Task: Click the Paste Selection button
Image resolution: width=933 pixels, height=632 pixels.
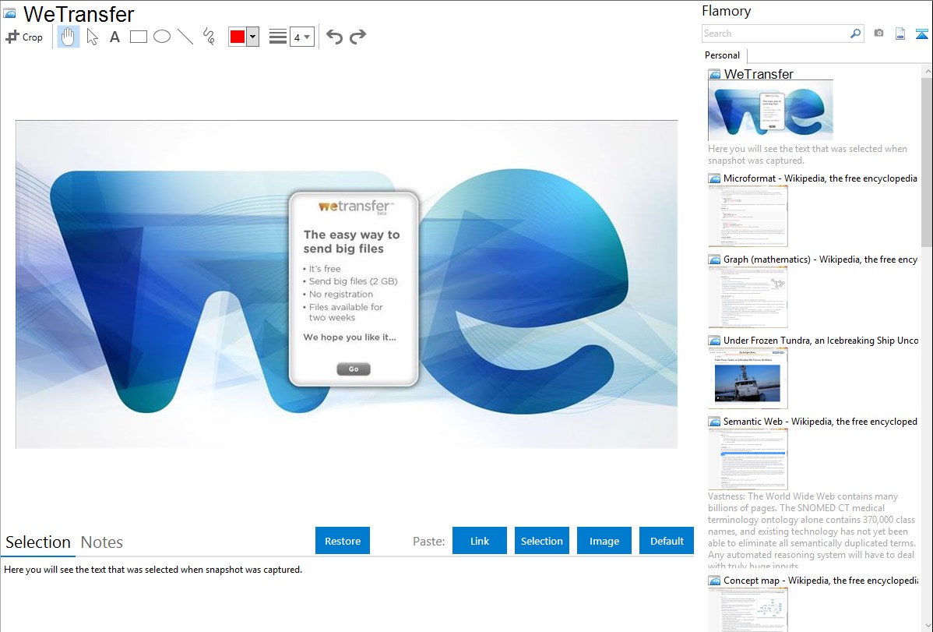Action: tap(542, 541)
